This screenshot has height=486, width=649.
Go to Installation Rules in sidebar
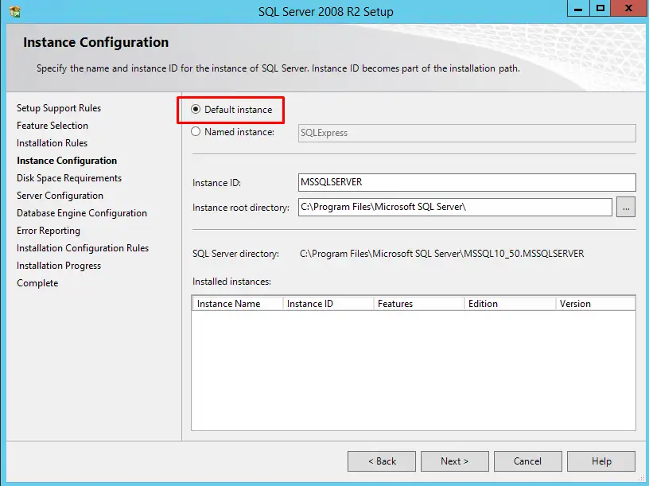[x=52, y=142]
